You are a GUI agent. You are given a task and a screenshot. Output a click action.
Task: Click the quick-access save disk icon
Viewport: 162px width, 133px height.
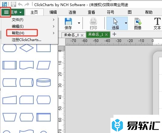click(x=13, y=4)
